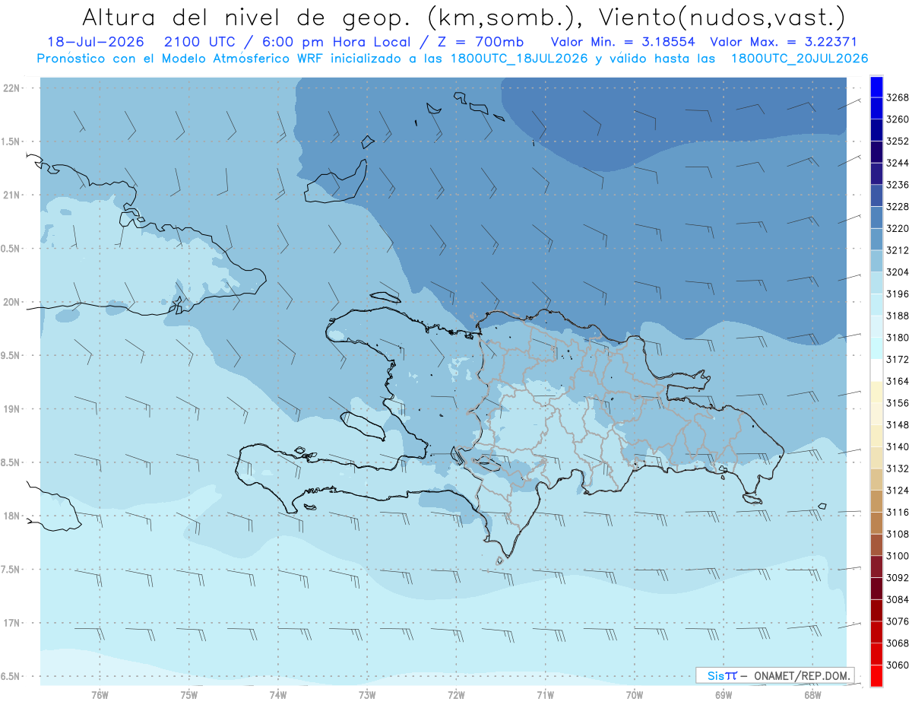This screenshot has height=705, width=912.
Task: Click the '71W' longitude label
Action: [x=546, y=694]
